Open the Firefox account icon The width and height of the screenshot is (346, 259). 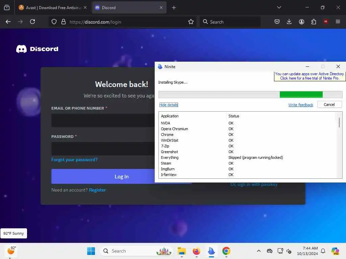click(301, 22)
